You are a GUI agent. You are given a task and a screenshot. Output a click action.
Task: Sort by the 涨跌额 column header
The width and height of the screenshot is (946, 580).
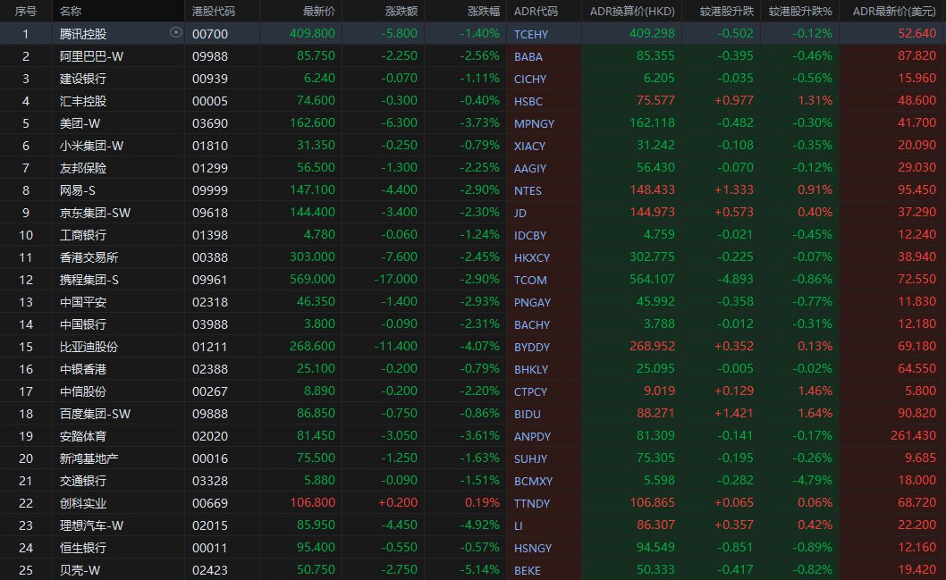pyautogui.click(x=401, y=11)
